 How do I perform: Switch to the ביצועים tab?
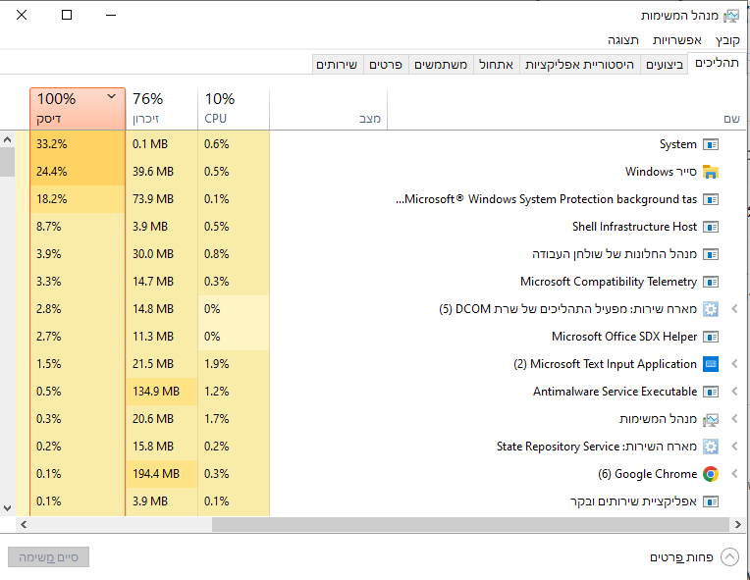665,65
